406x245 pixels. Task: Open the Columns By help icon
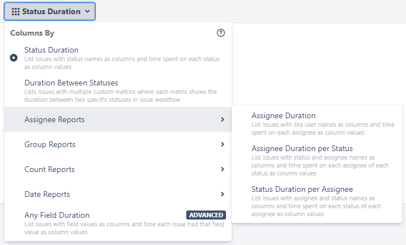tap(221, 33)
